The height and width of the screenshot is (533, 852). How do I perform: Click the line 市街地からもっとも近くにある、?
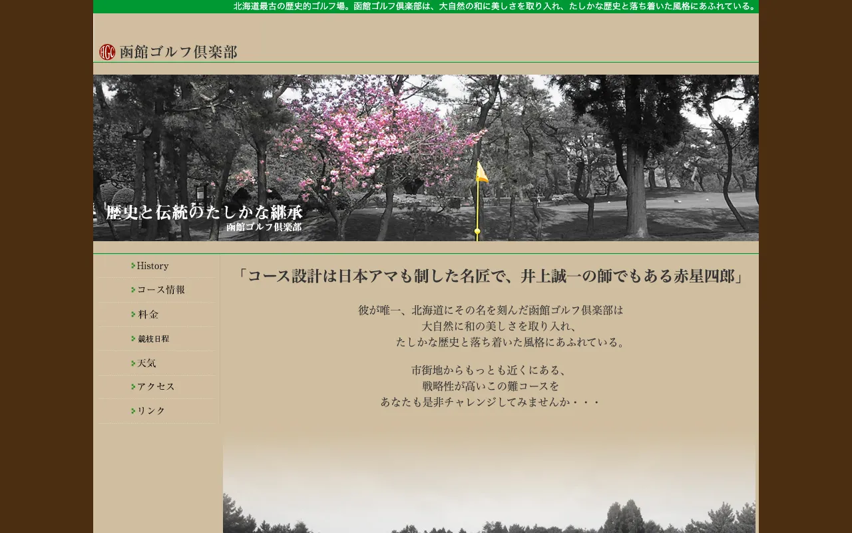pos(489,370)
